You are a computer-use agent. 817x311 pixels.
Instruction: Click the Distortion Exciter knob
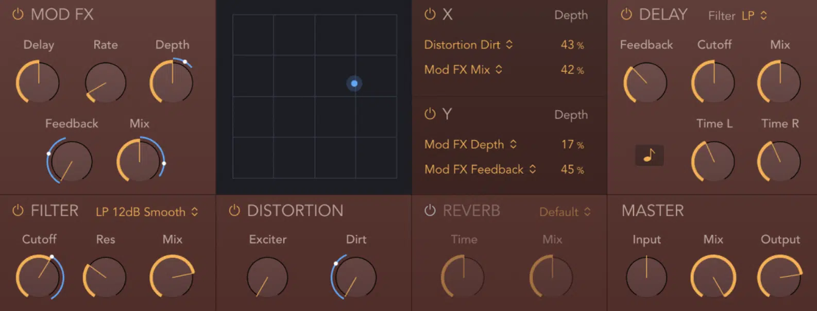(267, 277)
